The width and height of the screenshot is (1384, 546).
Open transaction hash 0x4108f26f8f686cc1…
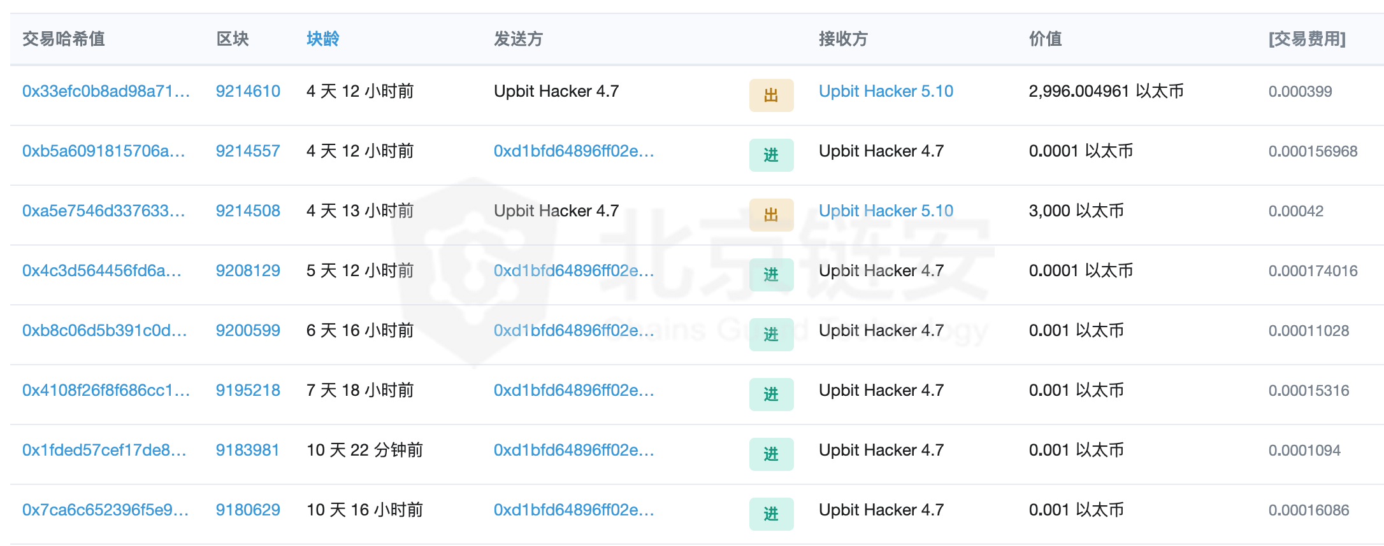tap(106, 390)
